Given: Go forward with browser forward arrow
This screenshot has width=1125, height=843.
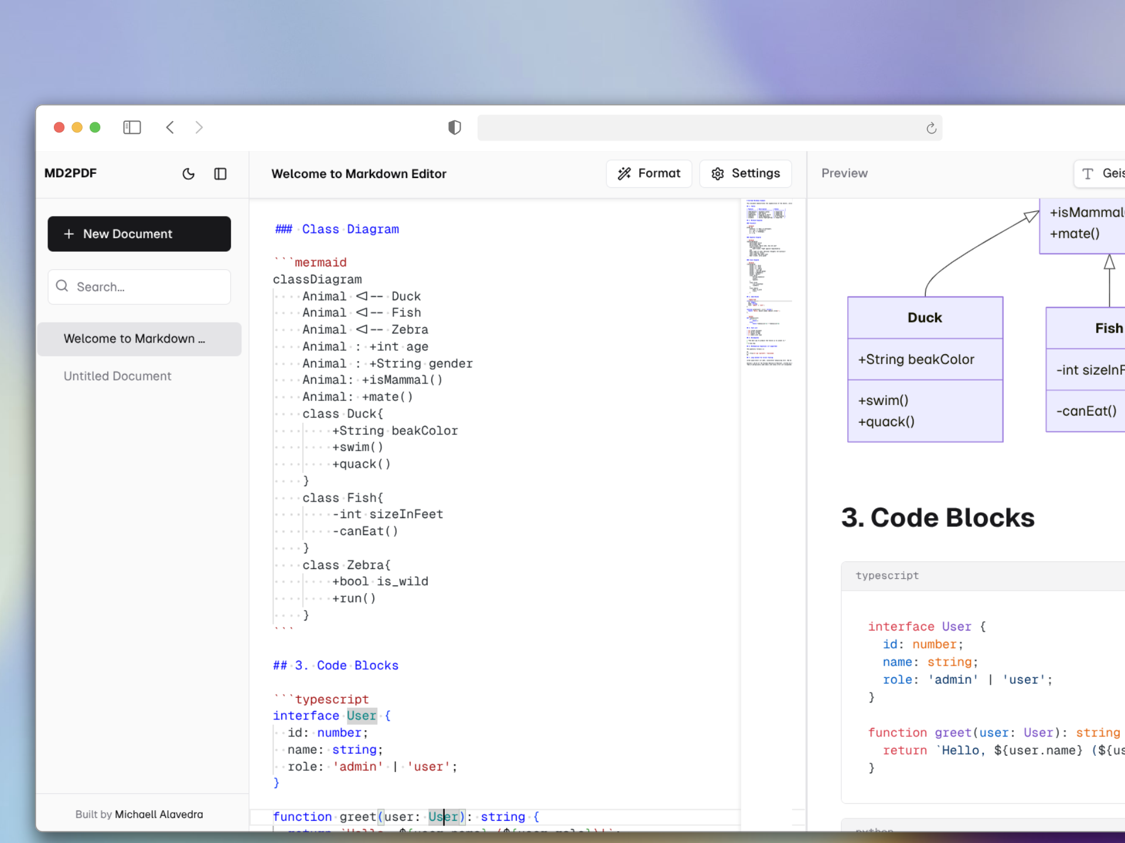Looking at the screenshot, I should (199, 128).
